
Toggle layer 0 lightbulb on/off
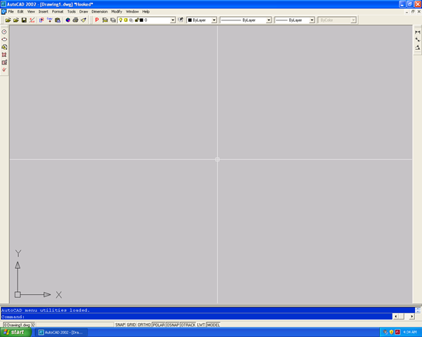pyautogui.click(x=121, y=20)
